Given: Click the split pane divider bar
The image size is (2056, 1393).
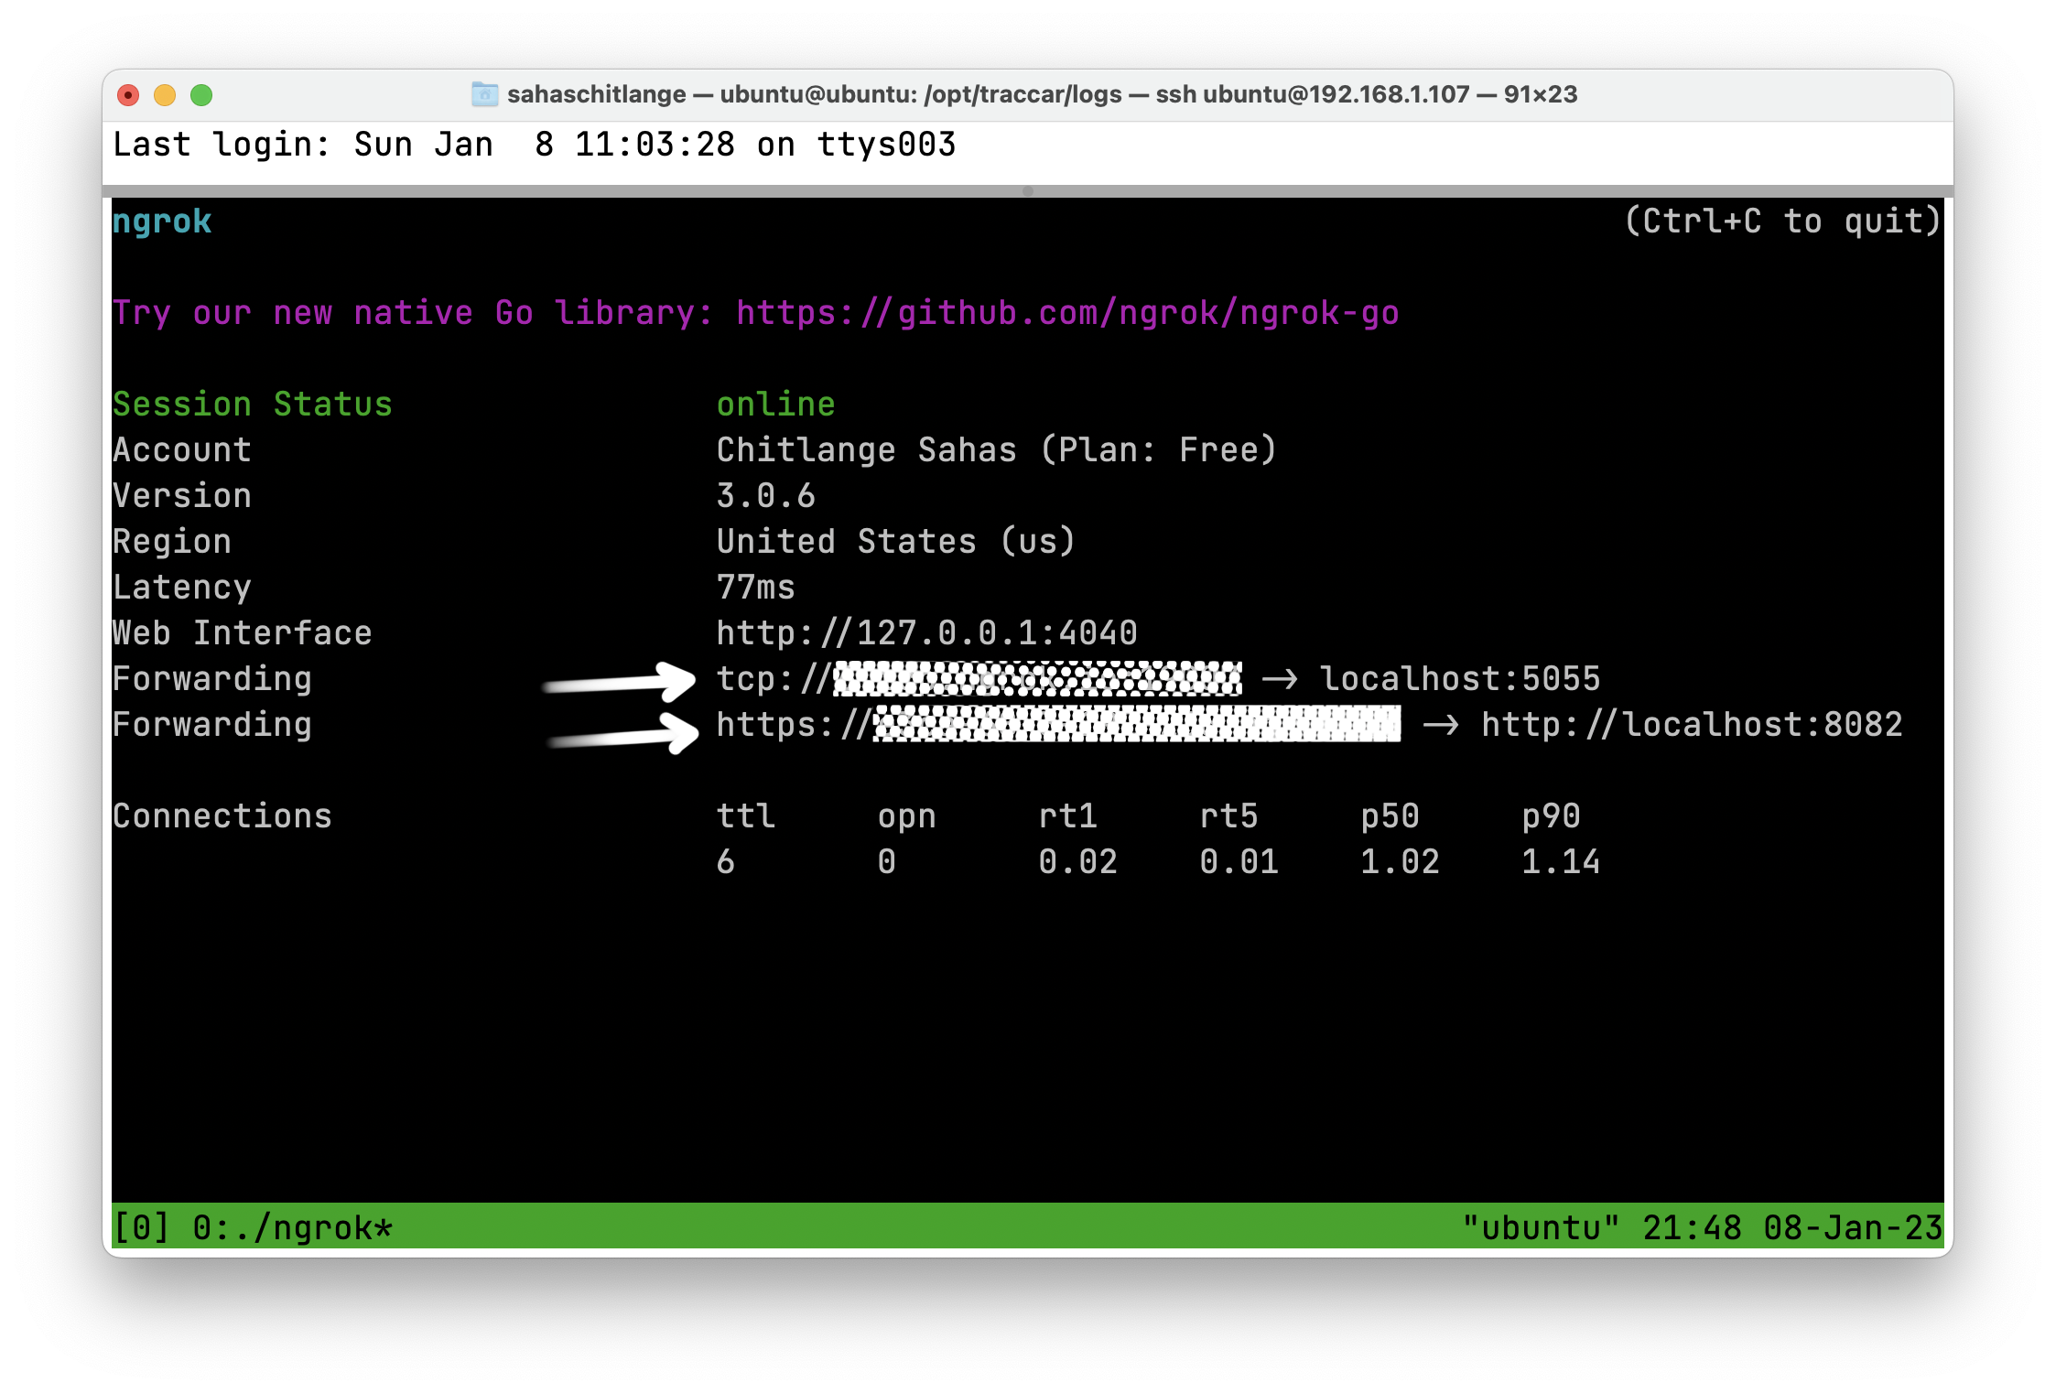Looking at the screenshot, I should (1027, 191).
